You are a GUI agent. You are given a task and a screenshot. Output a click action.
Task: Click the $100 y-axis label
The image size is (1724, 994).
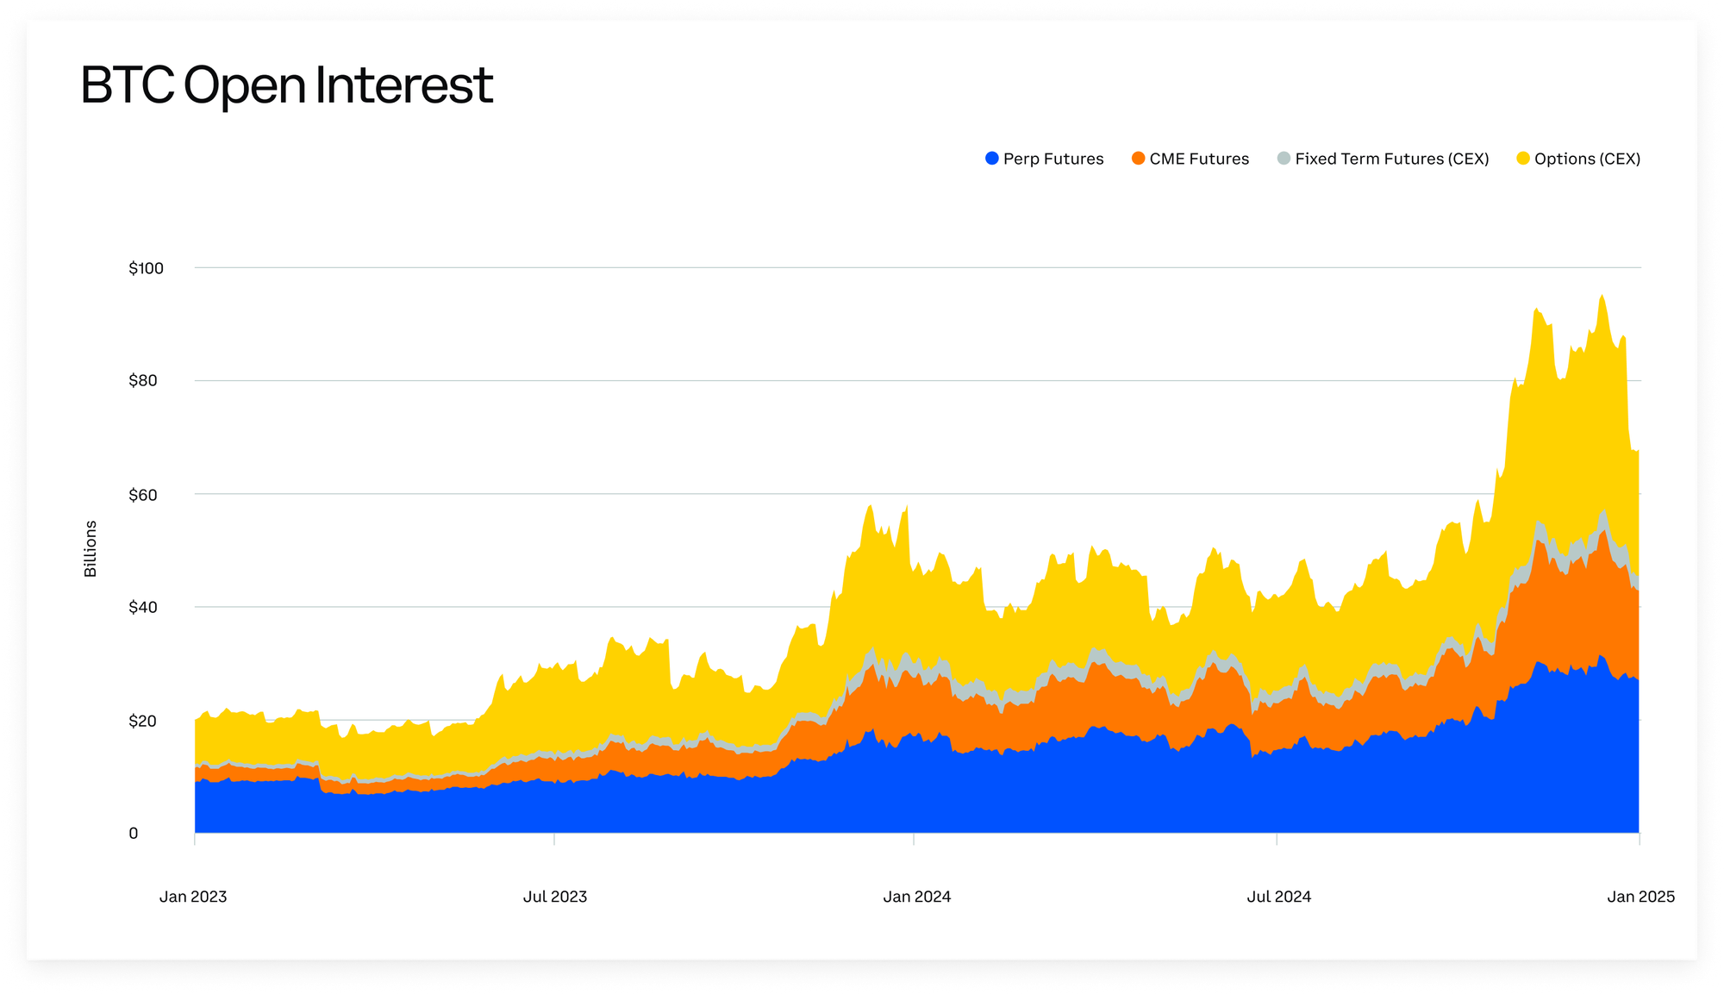click(146, 268)
